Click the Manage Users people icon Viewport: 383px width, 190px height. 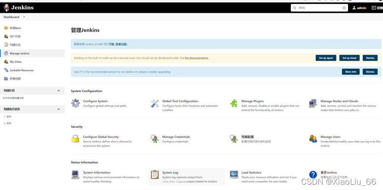pos(313,139)
